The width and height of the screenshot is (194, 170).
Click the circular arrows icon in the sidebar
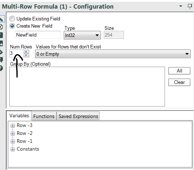[x=1, y=27]
